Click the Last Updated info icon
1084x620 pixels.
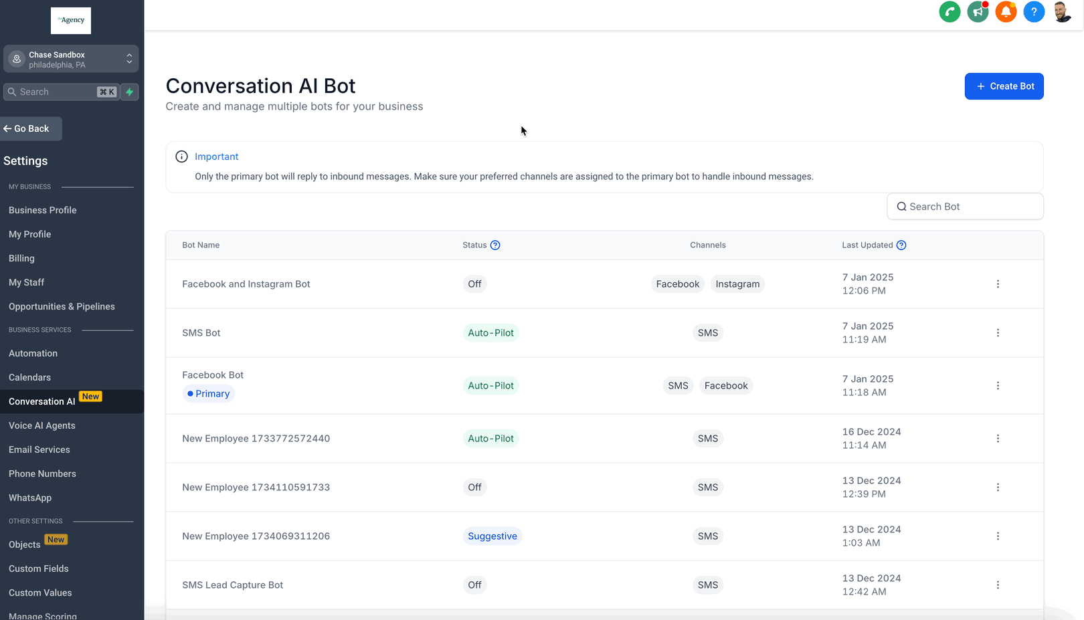tap(901, 245)
